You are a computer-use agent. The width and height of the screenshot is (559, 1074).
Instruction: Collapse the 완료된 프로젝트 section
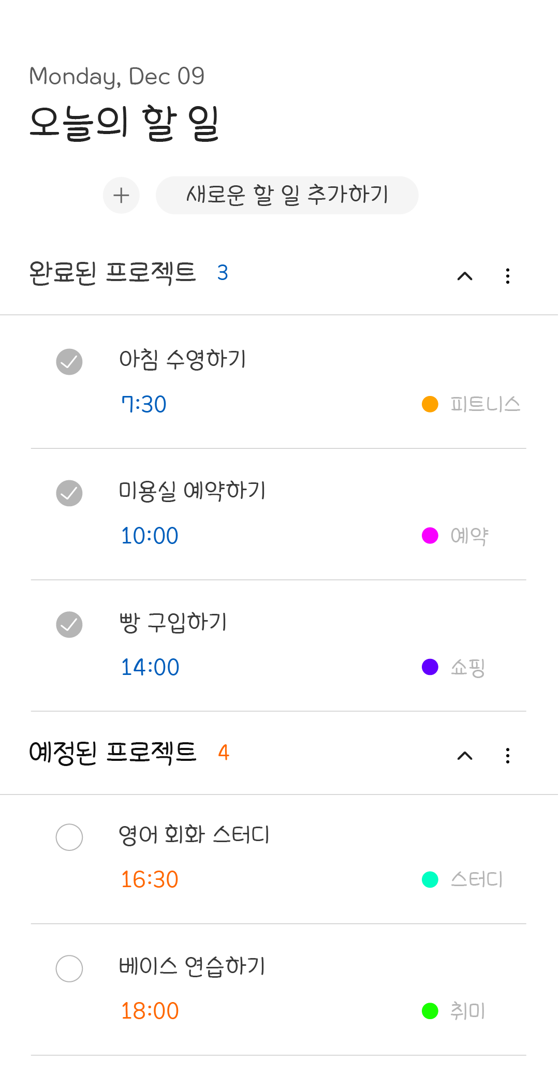(x=465, y=276)
